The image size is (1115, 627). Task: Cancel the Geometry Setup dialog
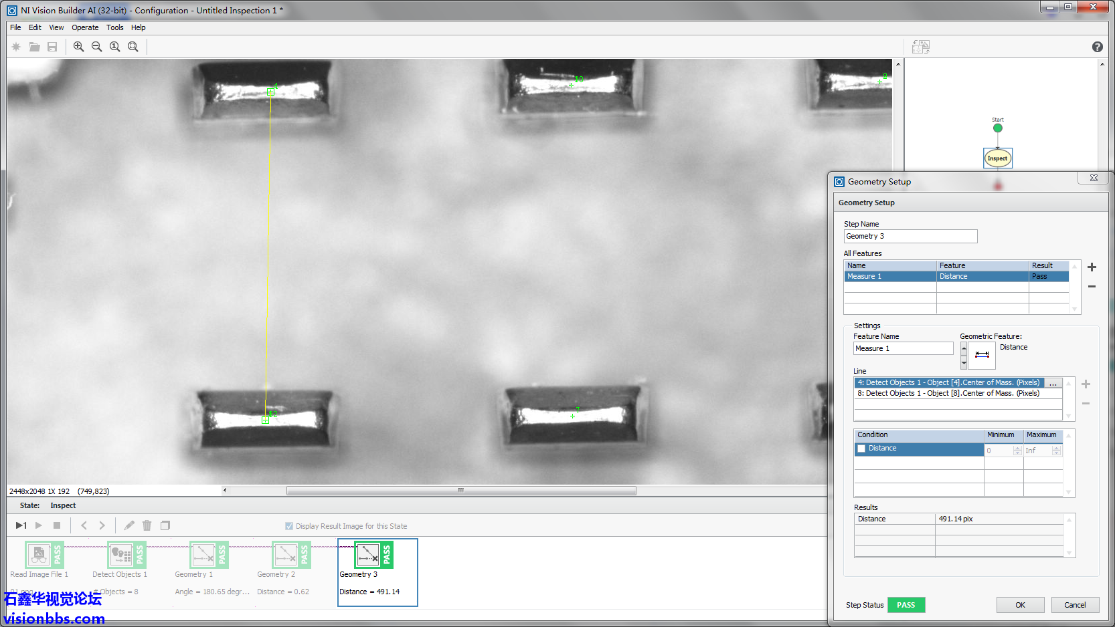tap(1075, 605)
